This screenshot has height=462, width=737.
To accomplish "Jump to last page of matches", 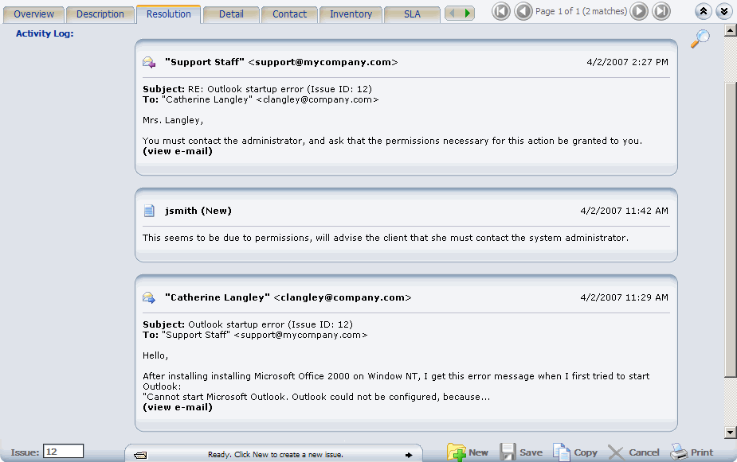I will (x=661, y=11).
